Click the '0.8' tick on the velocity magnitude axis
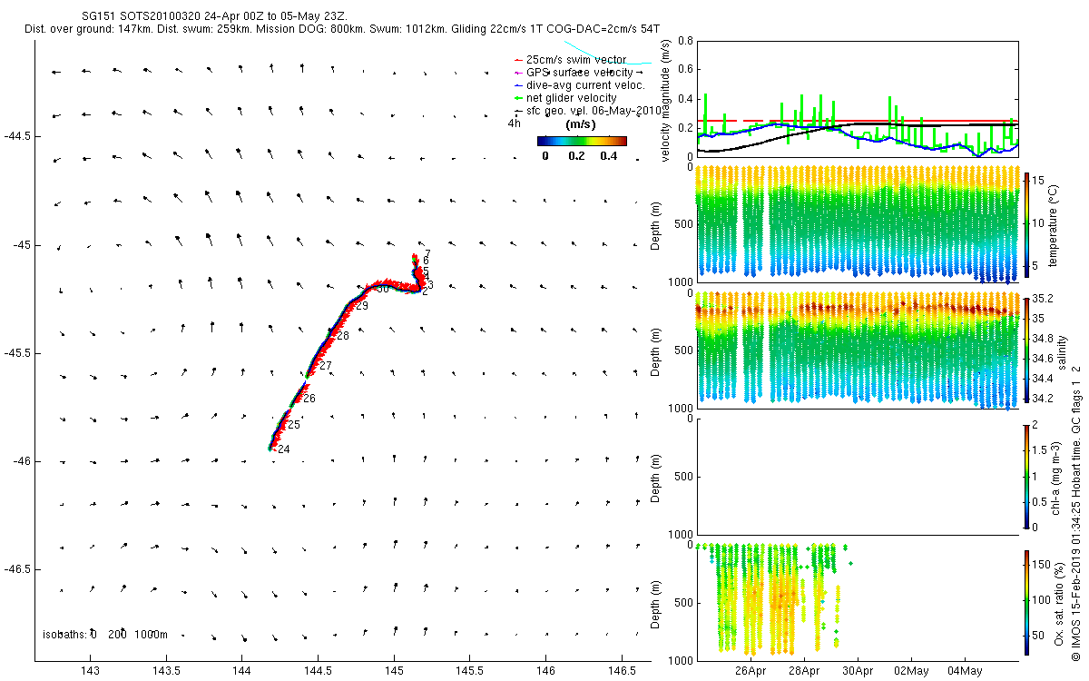 point(685,41)
